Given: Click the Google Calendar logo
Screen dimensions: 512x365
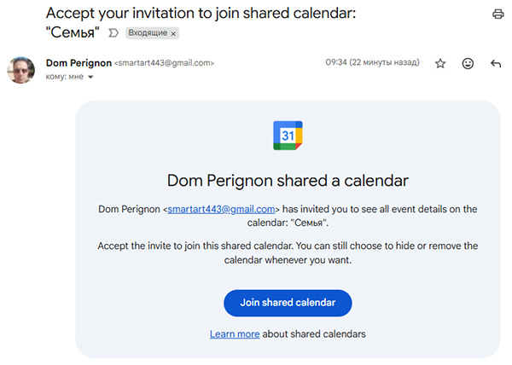Looking at the screenshot, I should pos(288,136).
